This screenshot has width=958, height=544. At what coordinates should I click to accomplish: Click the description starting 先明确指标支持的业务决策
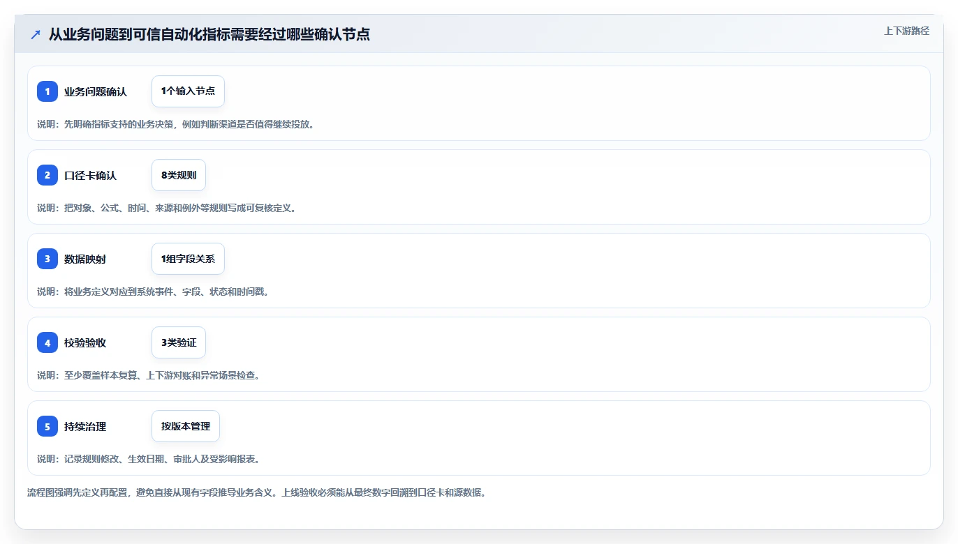point(175,124)
